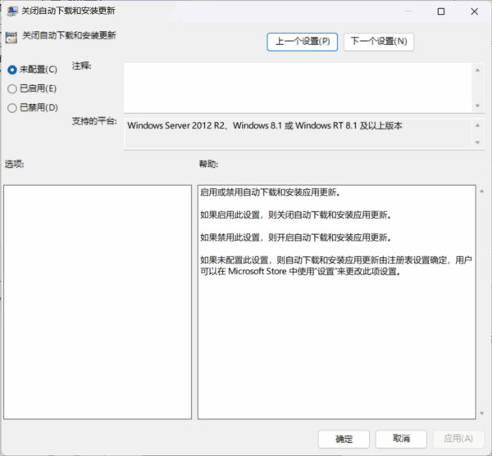The width and height of the screenshot is (492, 456).
Task: Click the down arrow in the 支持的平台 scrollbar
Action: pos(477,142)
